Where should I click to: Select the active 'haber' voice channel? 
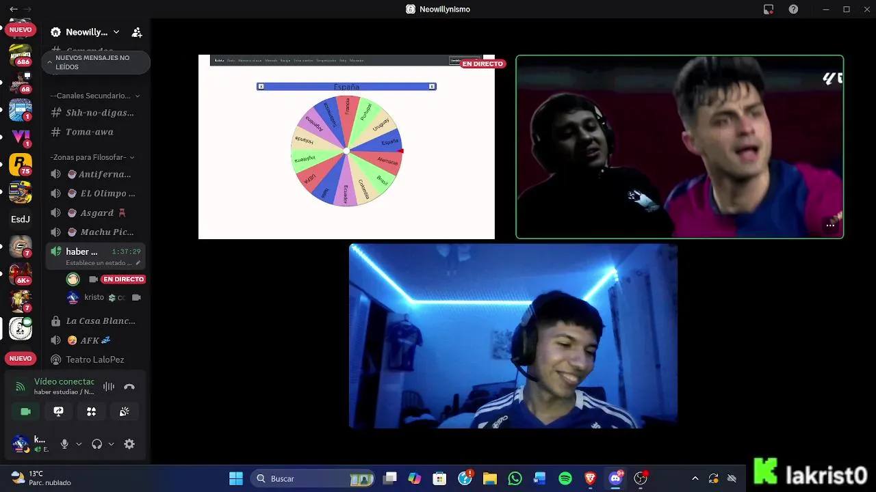tap(96, 256)
